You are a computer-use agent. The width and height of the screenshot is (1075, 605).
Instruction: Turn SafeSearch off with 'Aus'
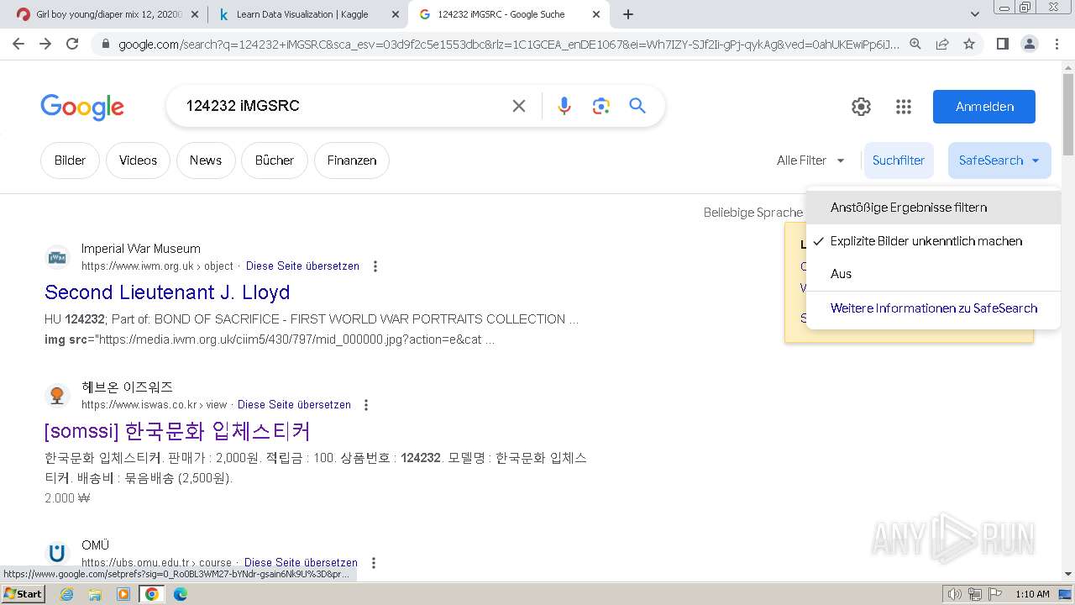click(933, 274)
